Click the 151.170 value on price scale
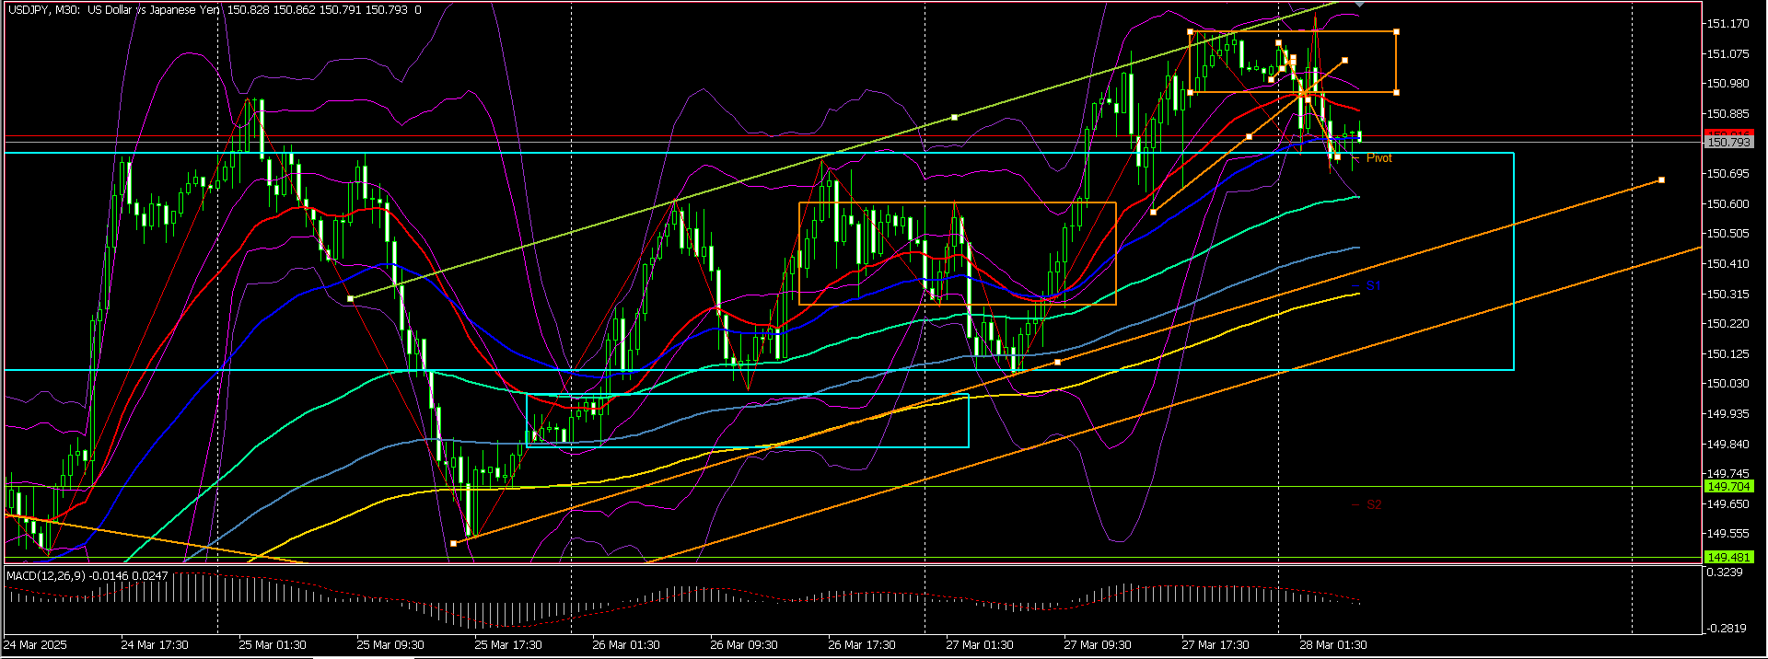The image size is (1768, 659). (x=1727, y=24)
